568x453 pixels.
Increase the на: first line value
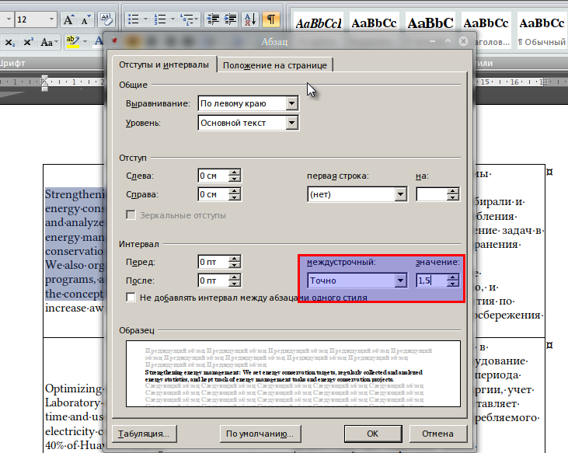pos(453,191)
